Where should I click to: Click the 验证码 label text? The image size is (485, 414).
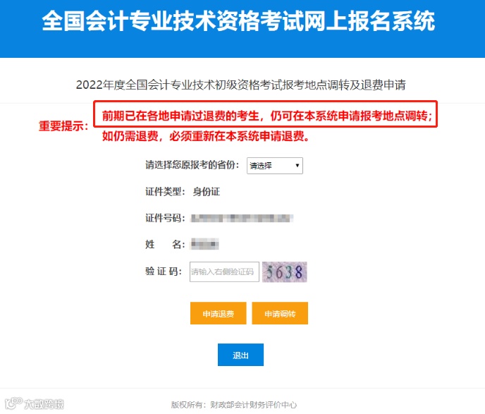[x=164, y=272]
